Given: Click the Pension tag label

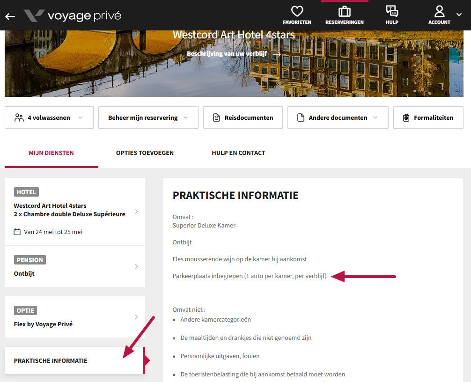Looking at the screenshot, I should click(30, 260).
